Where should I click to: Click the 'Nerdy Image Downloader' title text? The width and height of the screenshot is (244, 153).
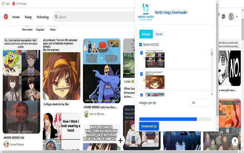point(171,12)
